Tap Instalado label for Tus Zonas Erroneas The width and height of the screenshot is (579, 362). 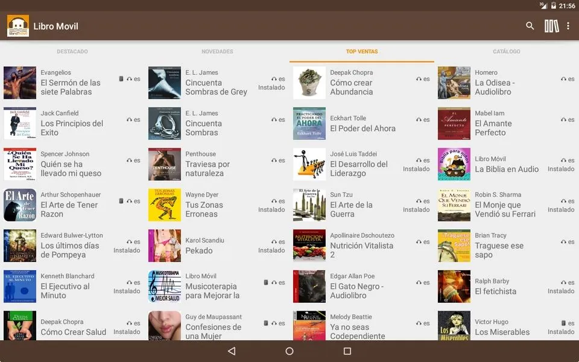coord(271,209)
